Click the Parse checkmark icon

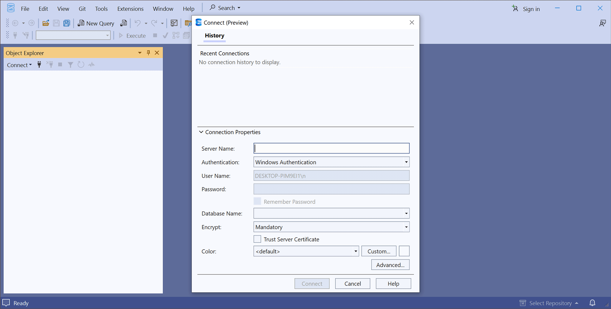pyautogui.click(x=165, y=36)
